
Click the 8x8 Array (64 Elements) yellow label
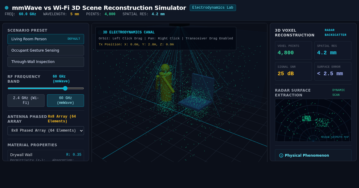[x=62, y=119]
